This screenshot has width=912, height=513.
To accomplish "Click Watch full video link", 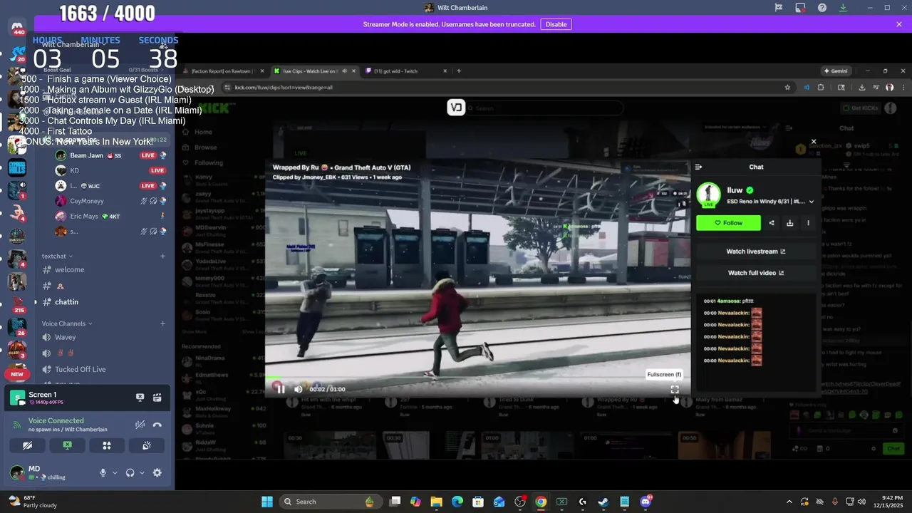I will click(755, 273).
